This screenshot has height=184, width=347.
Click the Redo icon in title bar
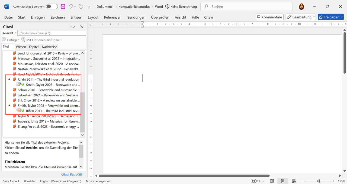tap(81, 6)
